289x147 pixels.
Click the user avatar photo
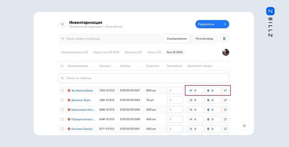(x=226, y=52)
